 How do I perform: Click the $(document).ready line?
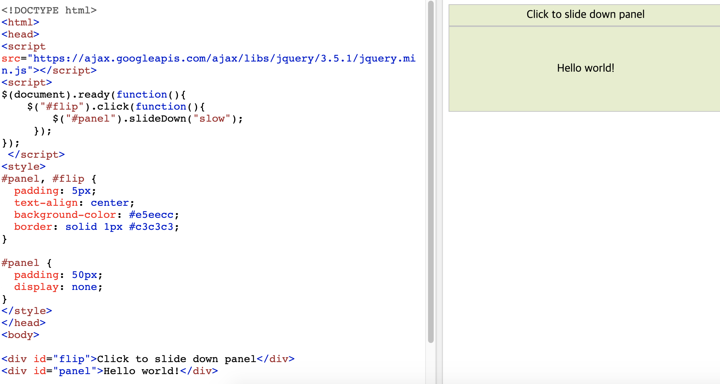coord(94,95)
